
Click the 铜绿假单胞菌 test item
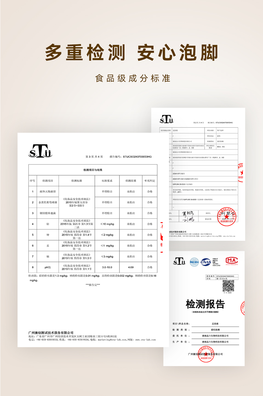48,213
